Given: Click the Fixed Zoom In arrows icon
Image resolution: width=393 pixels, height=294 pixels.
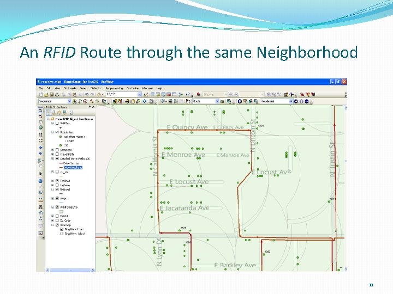Looking at the screenshot, I should (x=40, y=135).
